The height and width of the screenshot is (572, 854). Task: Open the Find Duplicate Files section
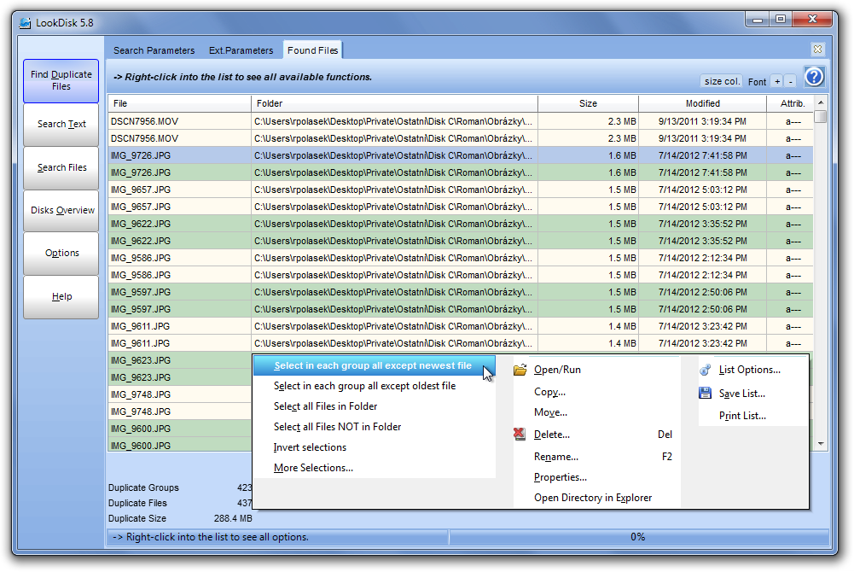[x=61, y=80]
